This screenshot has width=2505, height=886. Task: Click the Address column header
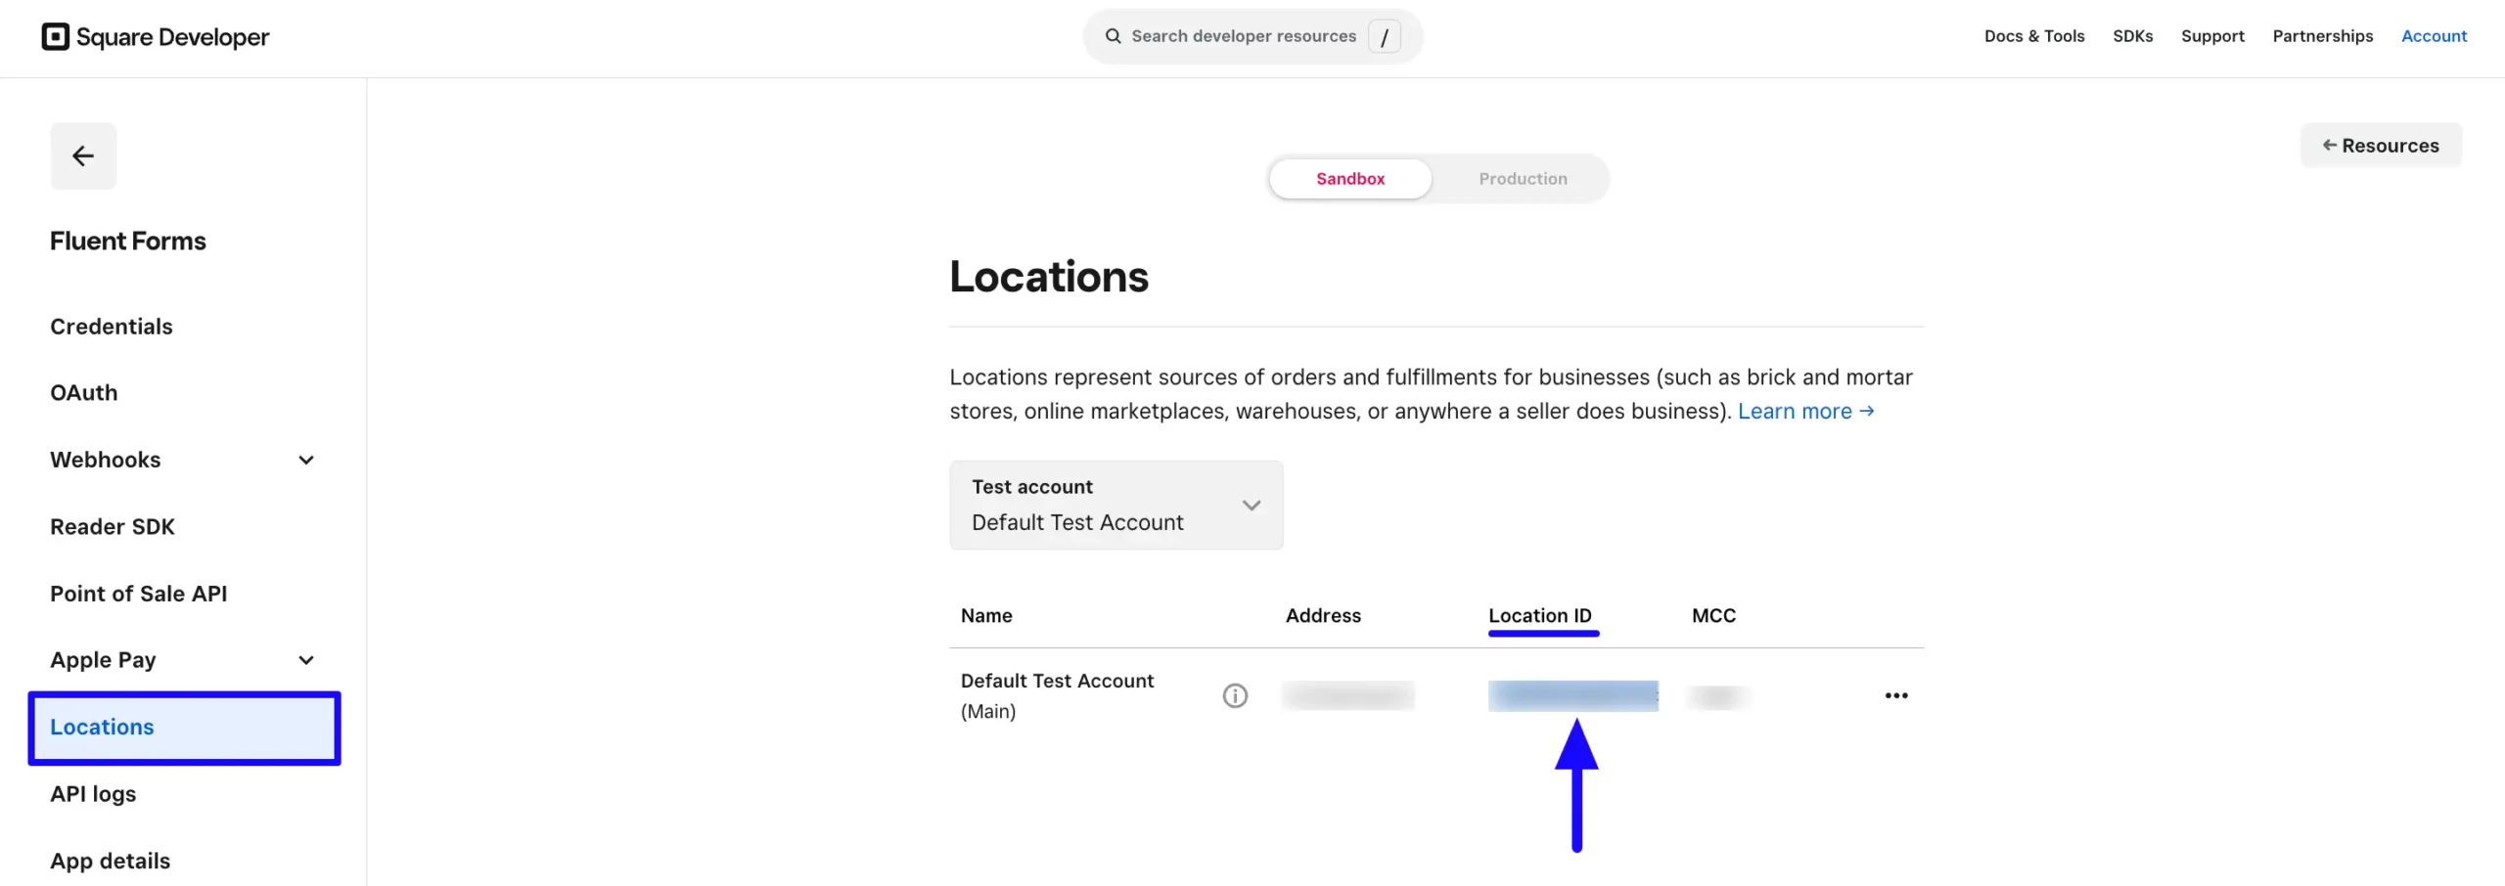(x=1323, y=616)
